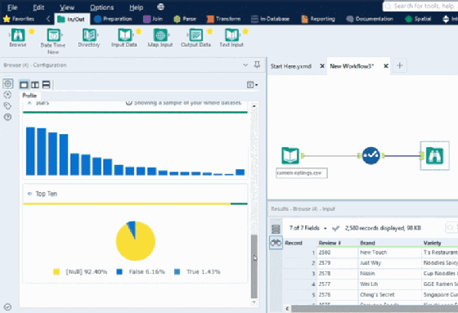Switch to the In-Database tool category

(x=270, y=19)
